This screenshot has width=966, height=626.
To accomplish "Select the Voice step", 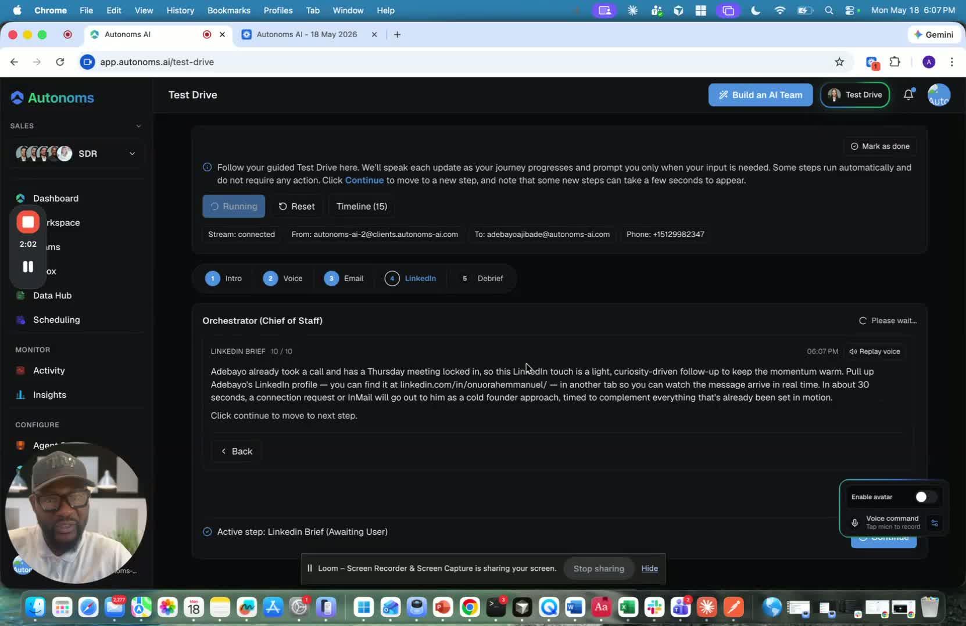I will coord(283,279).
